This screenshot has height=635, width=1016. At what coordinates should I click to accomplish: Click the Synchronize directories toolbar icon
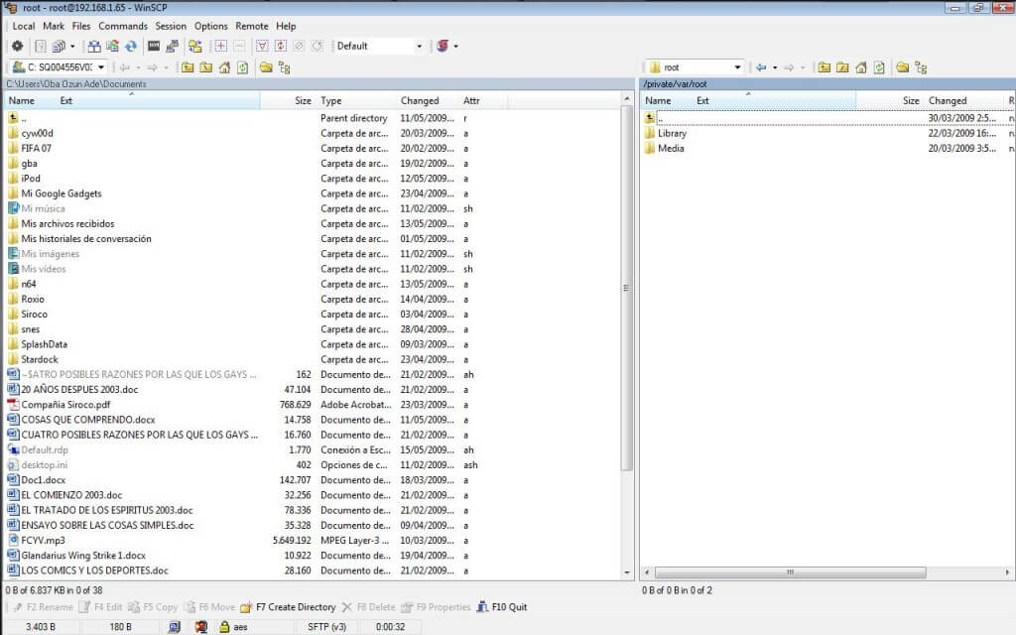(113, 46)
